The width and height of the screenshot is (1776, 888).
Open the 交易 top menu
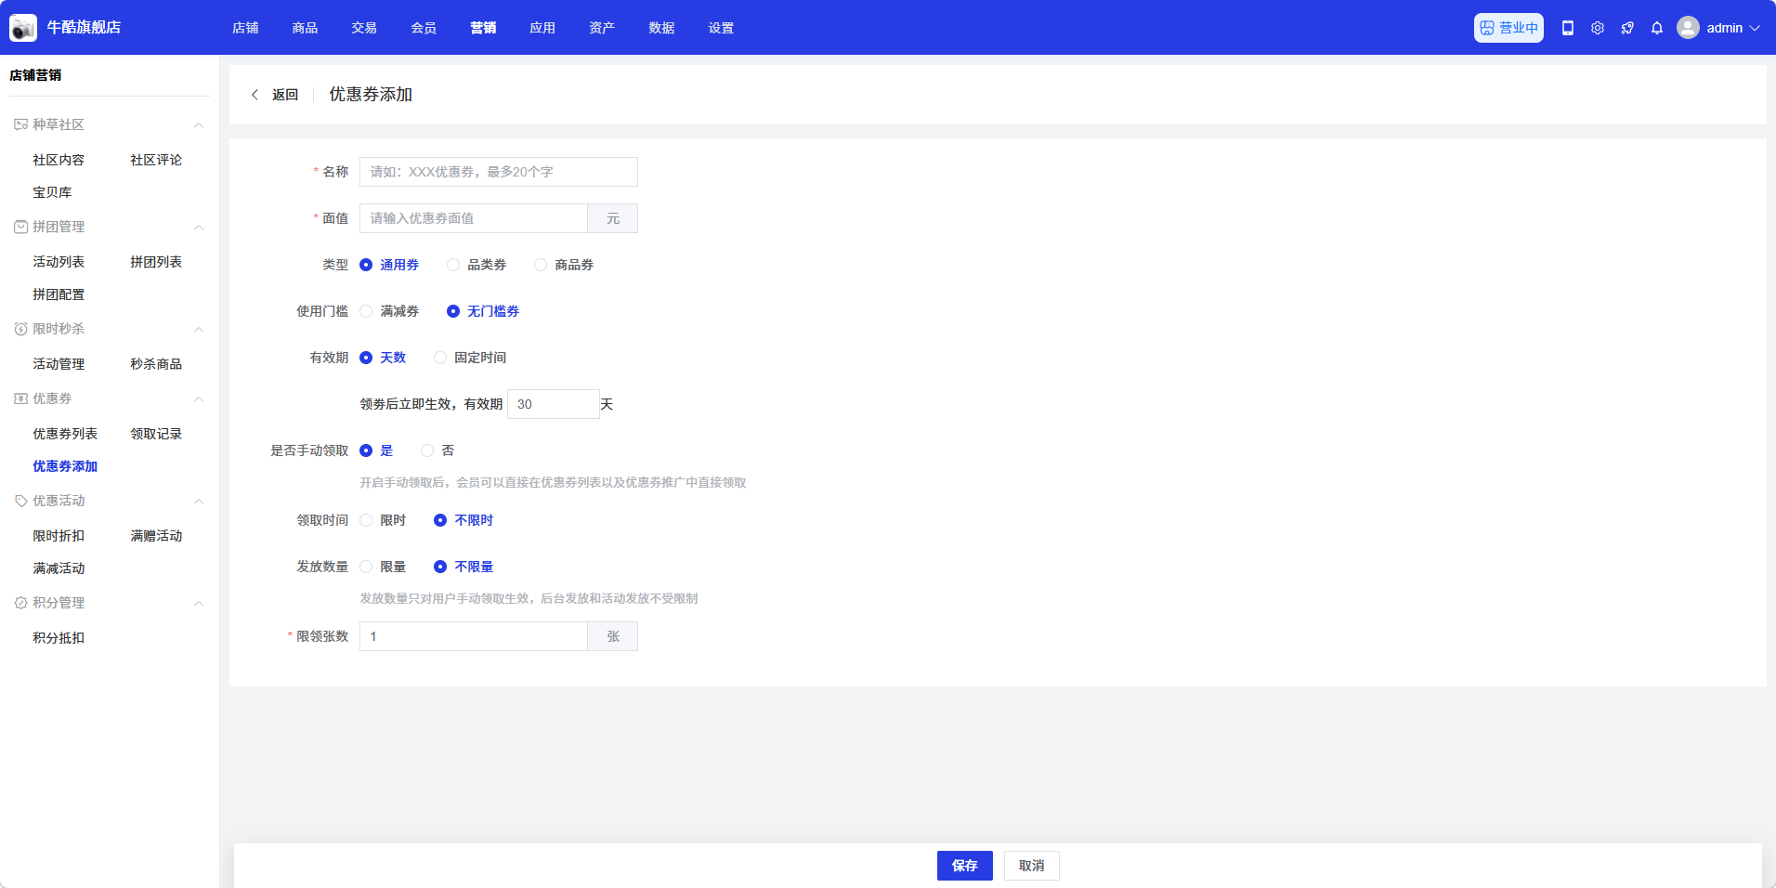pyautogui.click(x=364, y=28)
